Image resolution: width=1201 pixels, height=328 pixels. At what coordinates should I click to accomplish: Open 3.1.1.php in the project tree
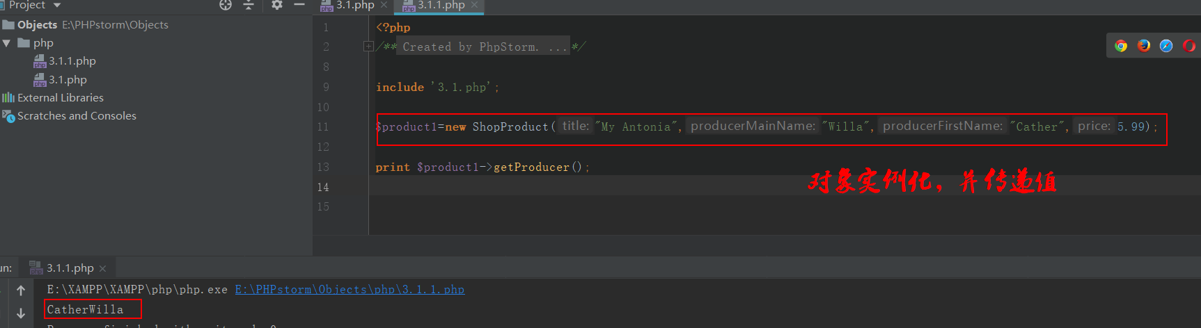tap(65, 61)
